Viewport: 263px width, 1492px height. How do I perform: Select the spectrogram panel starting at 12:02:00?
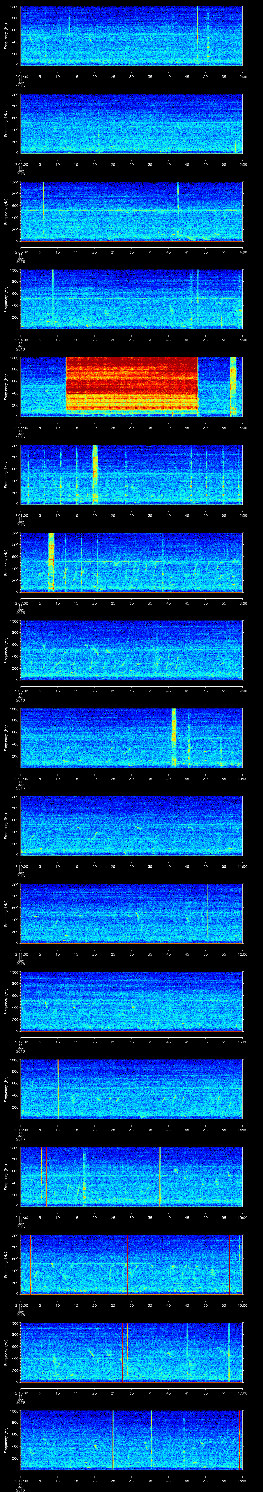pyautogui.click(x=131, y=123)
